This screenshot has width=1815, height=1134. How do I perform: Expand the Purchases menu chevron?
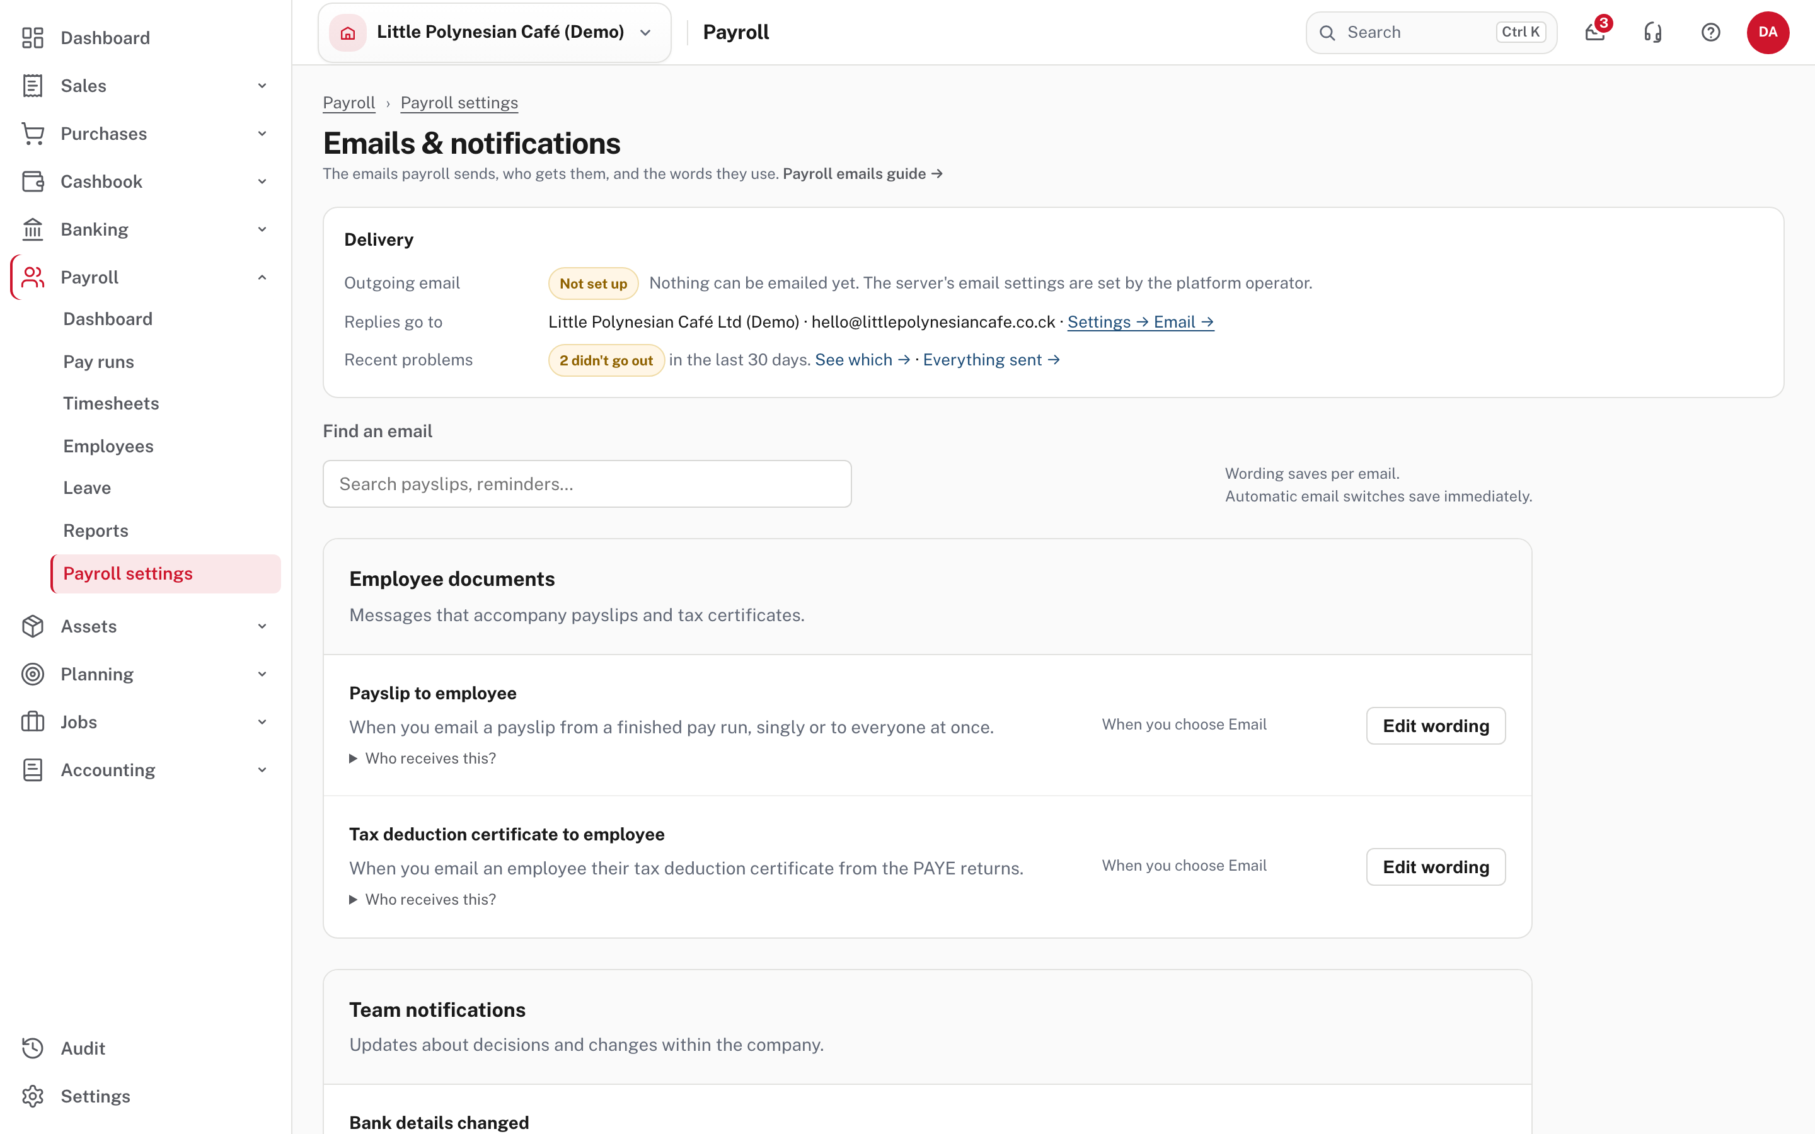(x=263, y=134)
